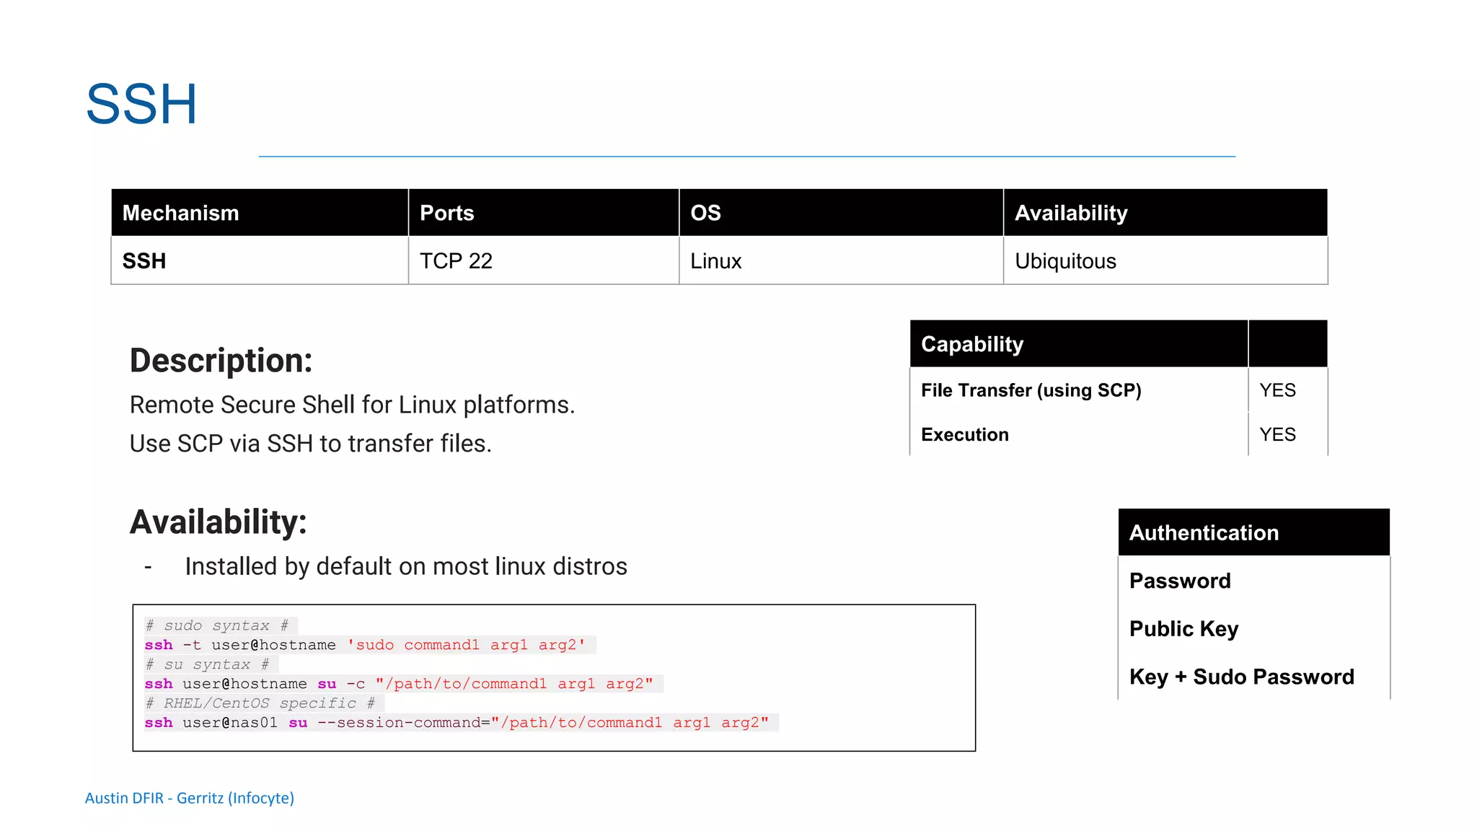Select the ssh su -c command line
The height and width of the screenshot is (831, 1477).
point(400,684)
